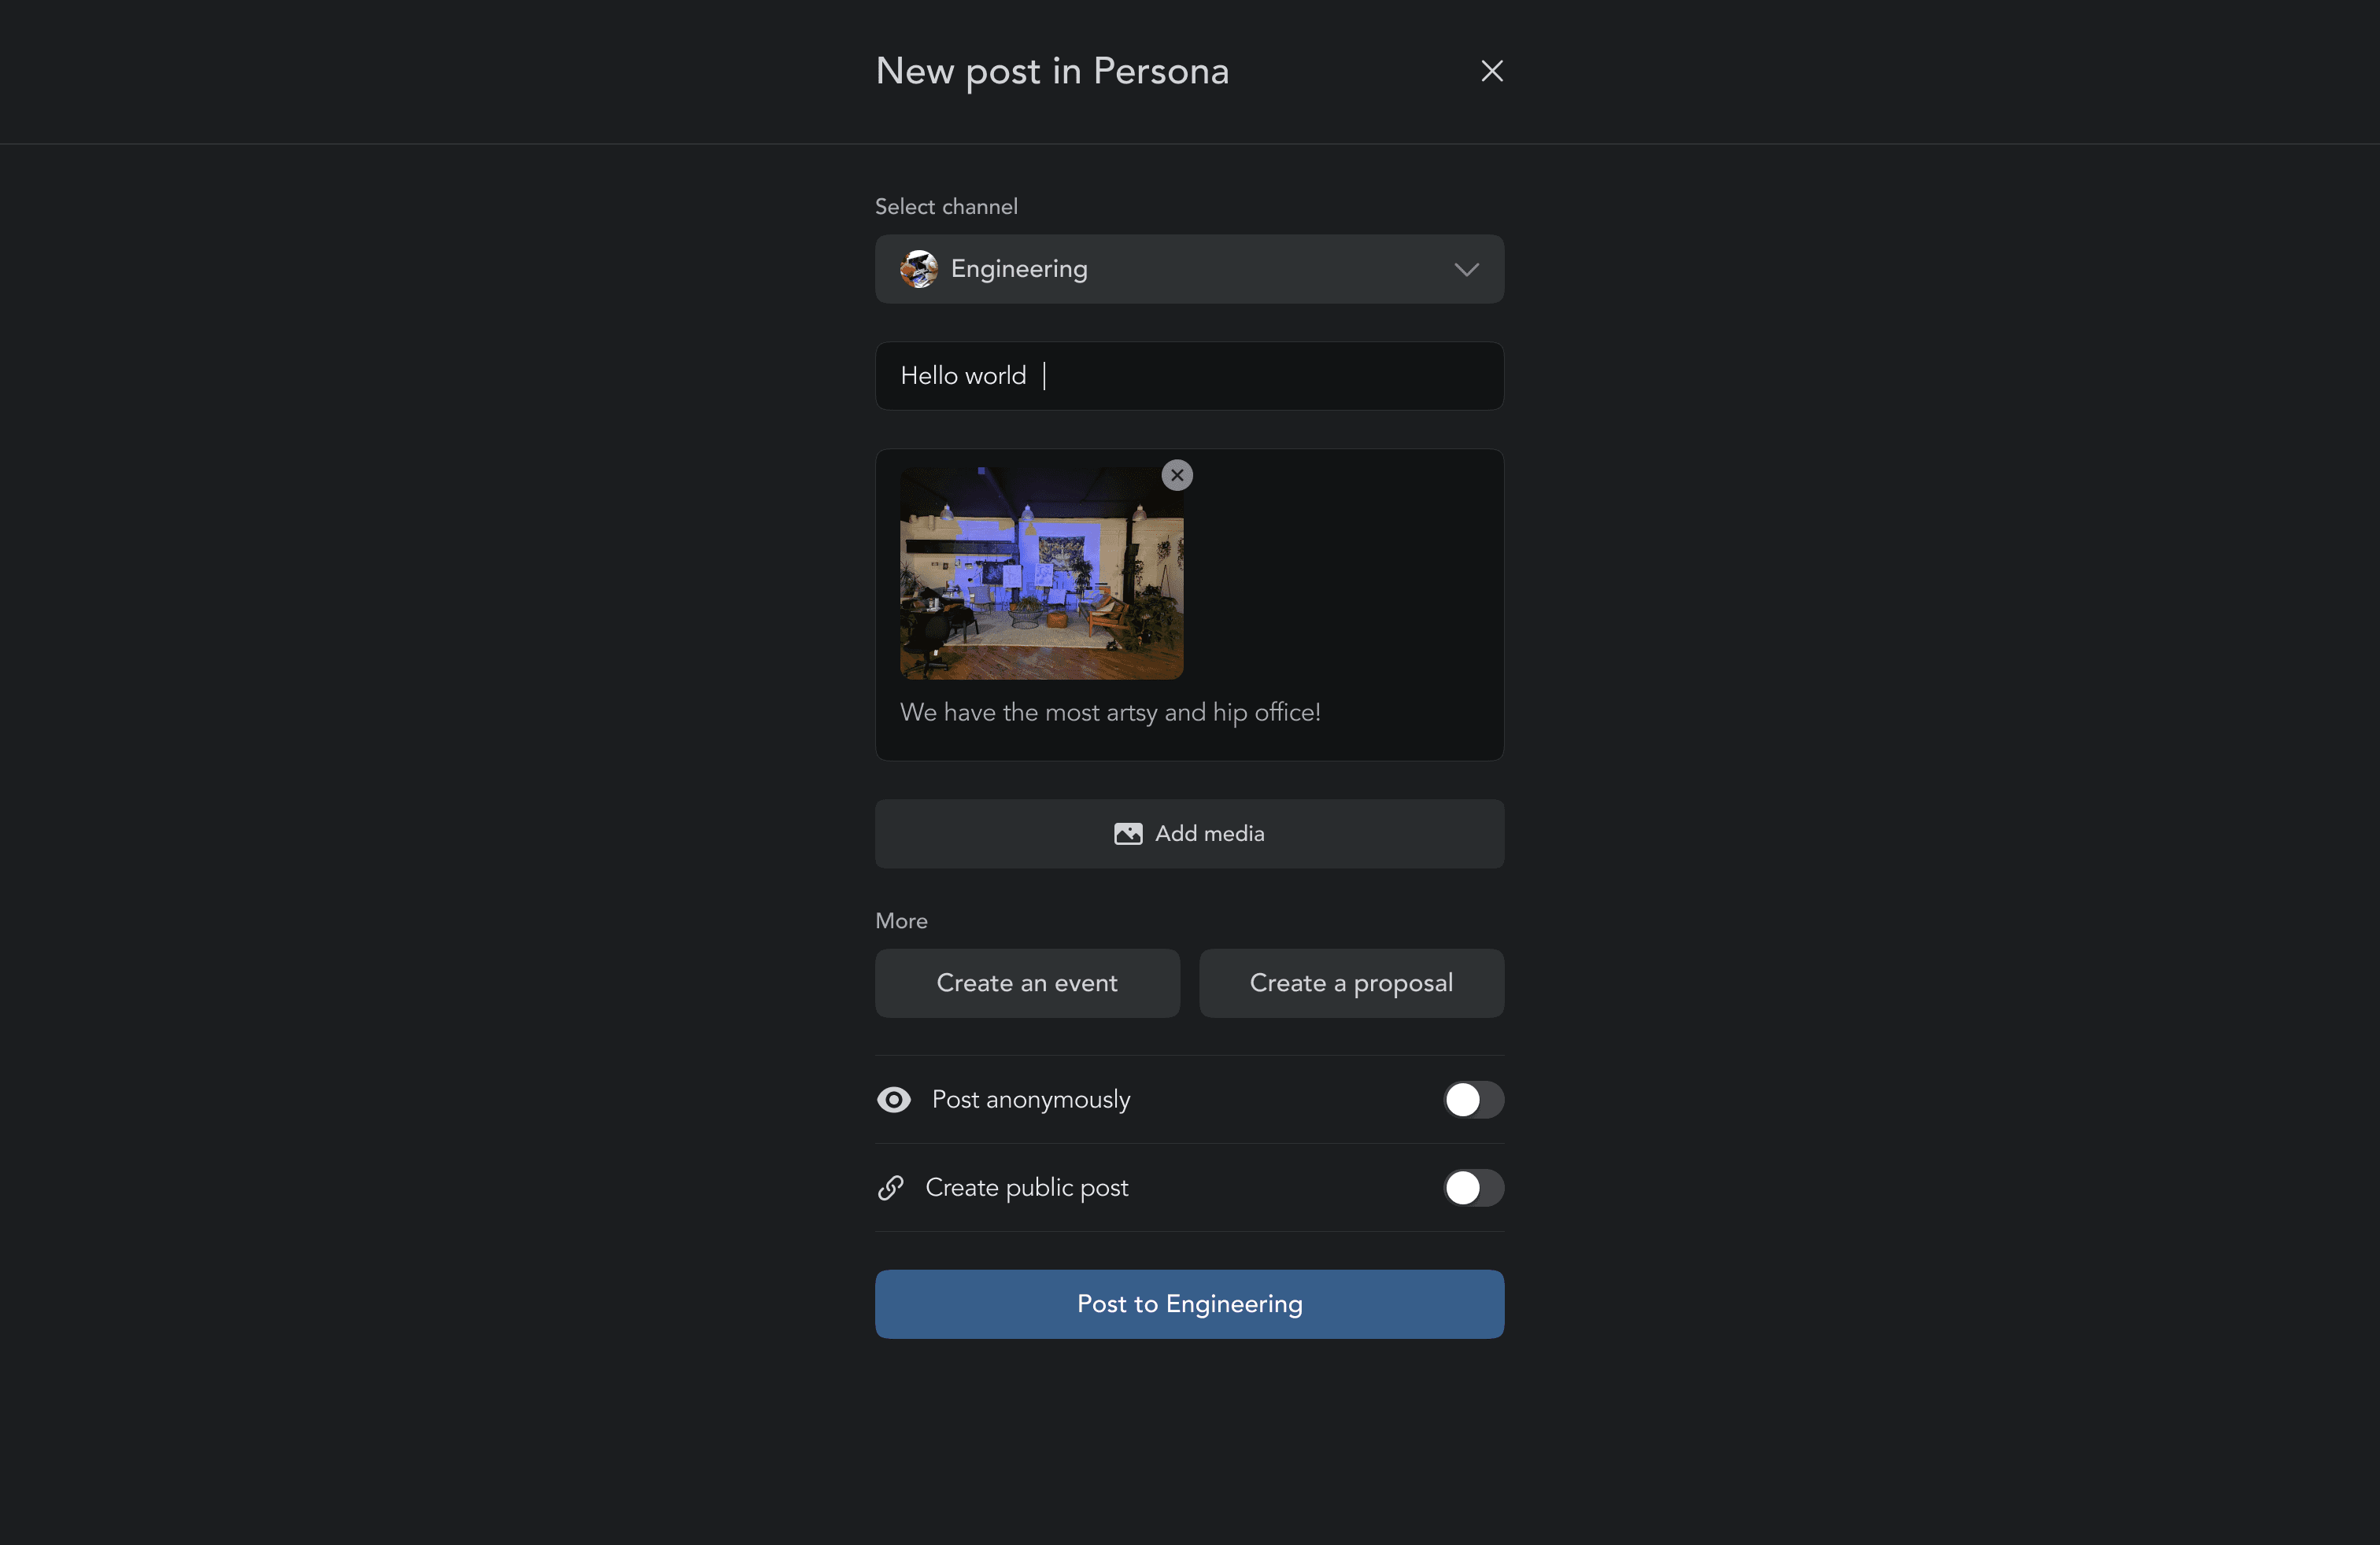
Task: Click the close/remove image icon
Action: tap(1178, 475)
